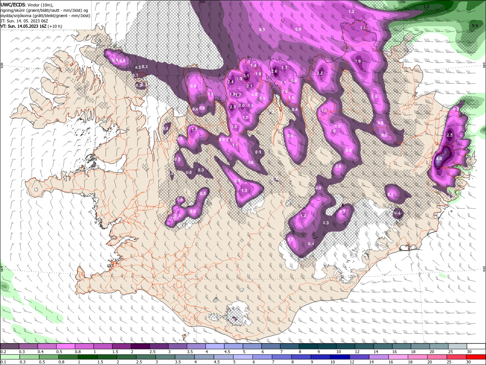Pick the 2–2.5 darkest purple snow legend swatch
The width and height of the screenshot is (486, 365).
point(140,346)
